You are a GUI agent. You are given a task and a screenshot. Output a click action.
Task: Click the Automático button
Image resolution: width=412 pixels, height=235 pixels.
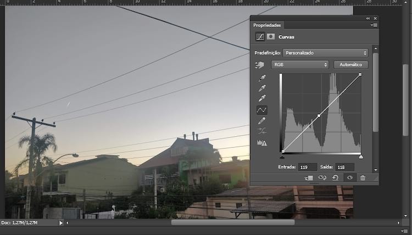point(351,65)
